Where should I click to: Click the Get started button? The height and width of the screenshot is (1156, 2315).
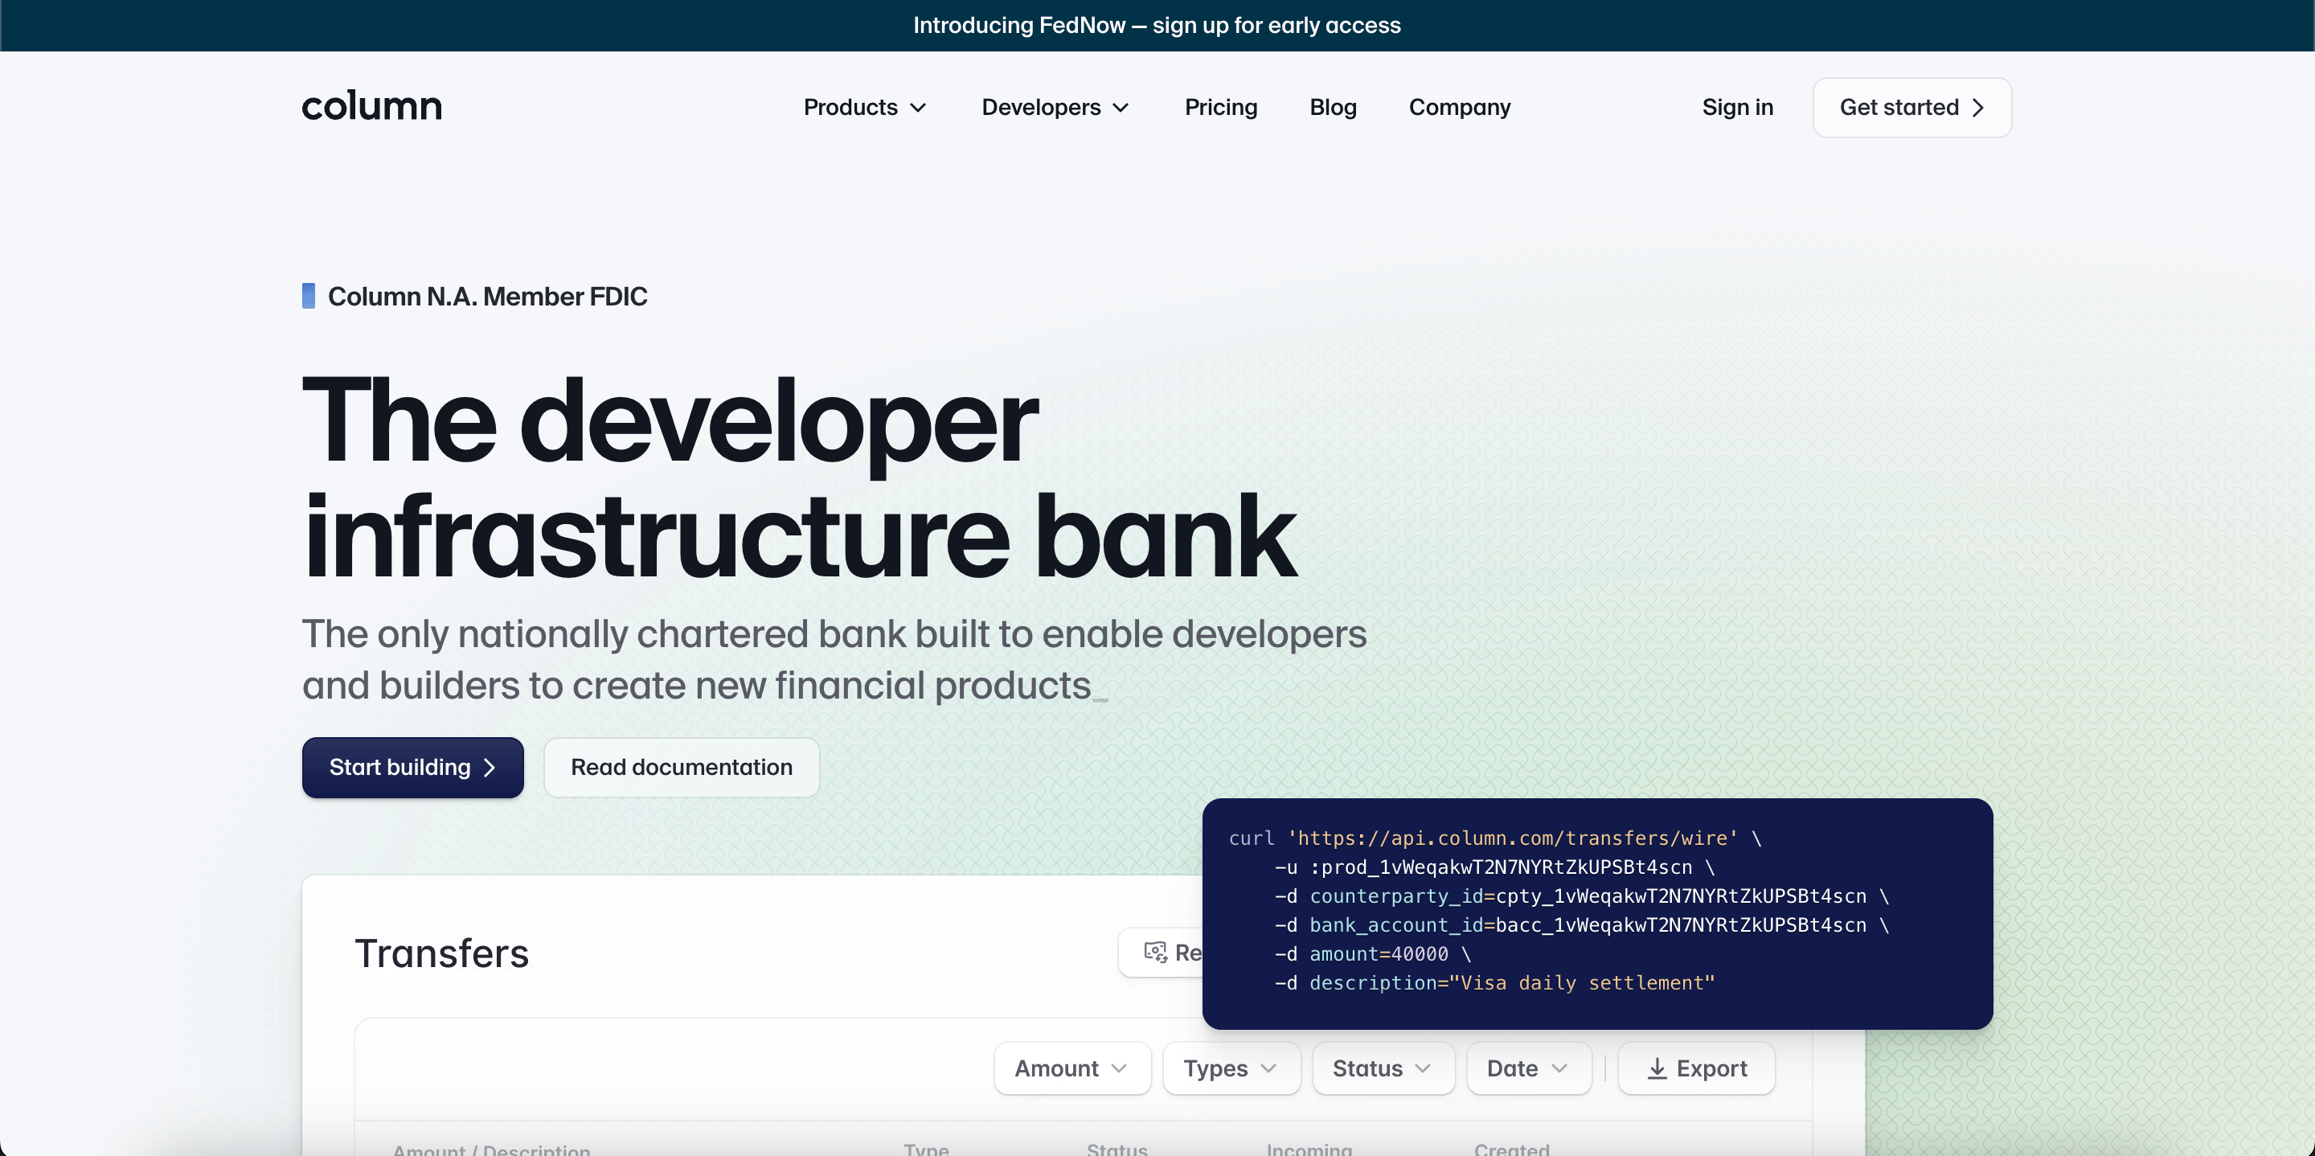point(1911,108)
